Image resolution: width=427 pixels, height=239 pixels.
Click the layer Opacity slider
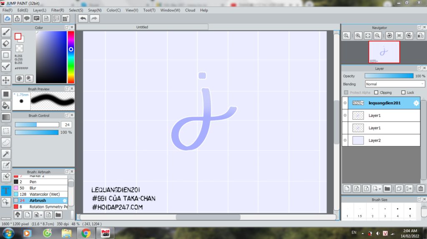click(389, 76)
